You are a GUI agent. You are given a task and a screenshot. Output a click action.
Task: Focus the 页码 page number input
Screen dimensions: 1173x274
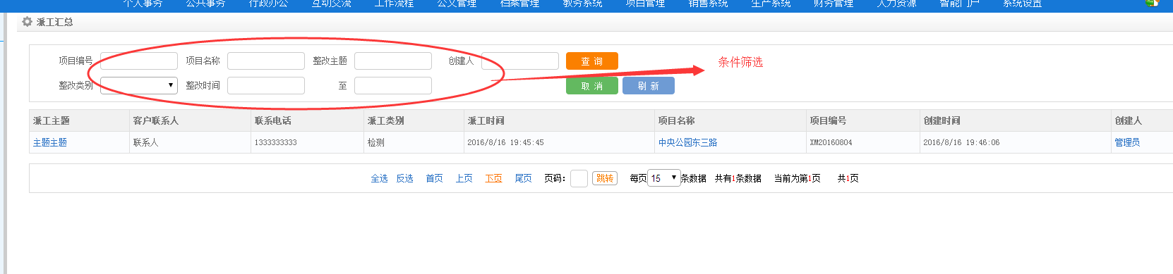pyautogui.click(x=579, y=178)
